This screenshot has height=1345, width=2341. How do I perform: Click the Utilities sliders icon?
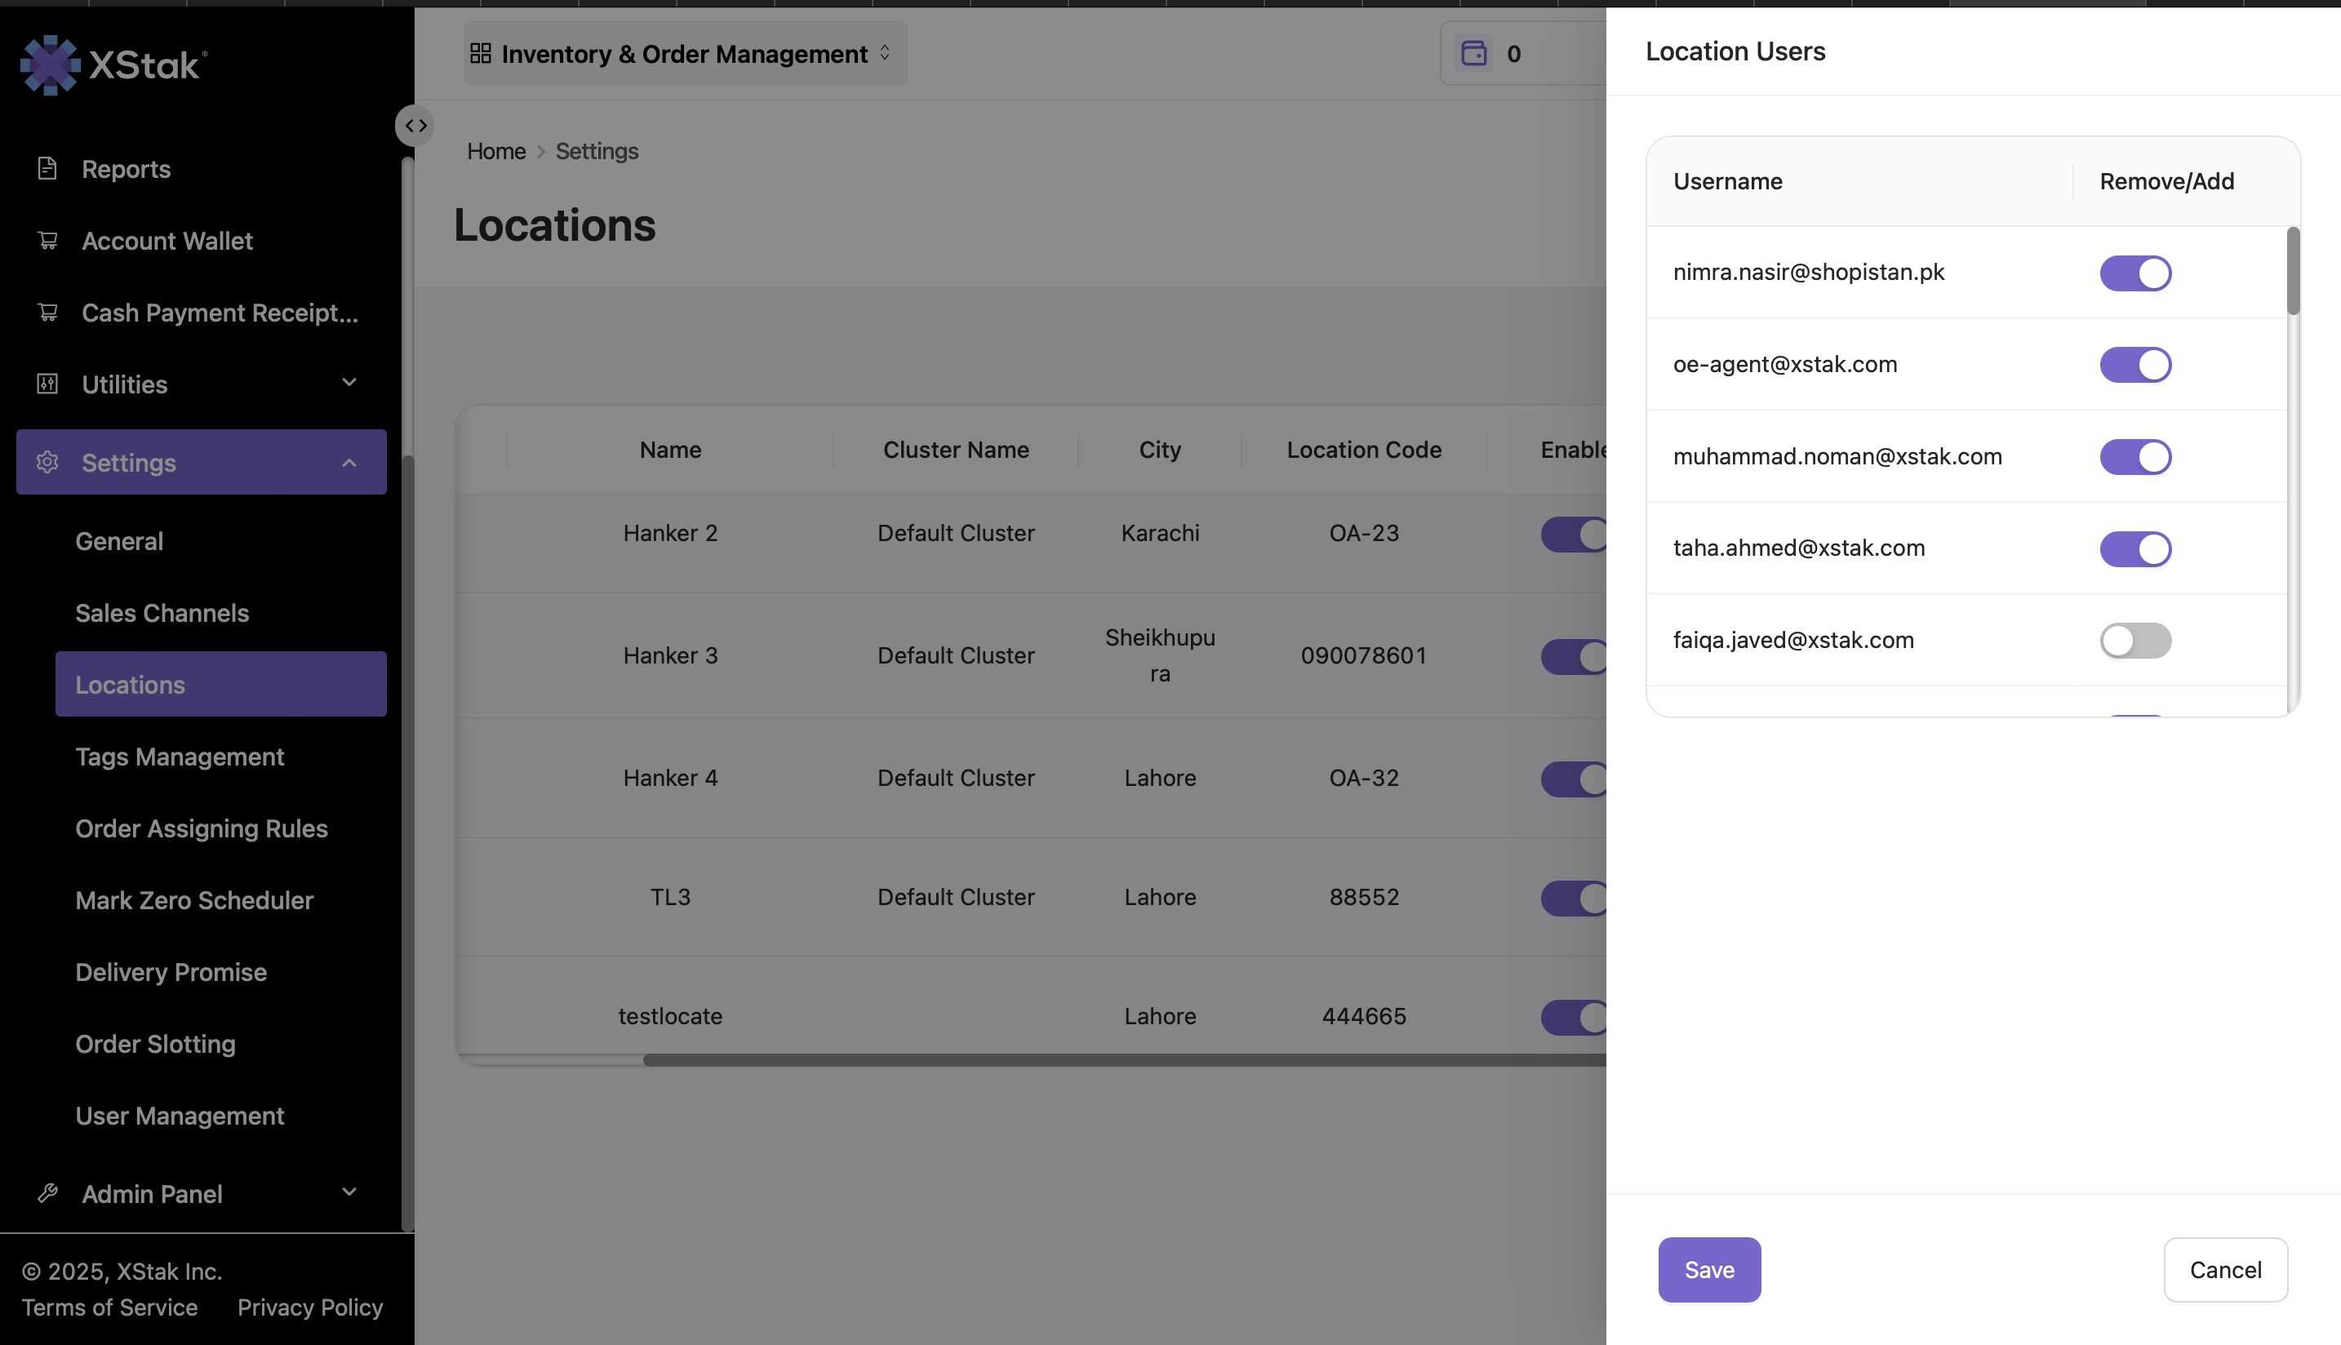coord(47,384)
